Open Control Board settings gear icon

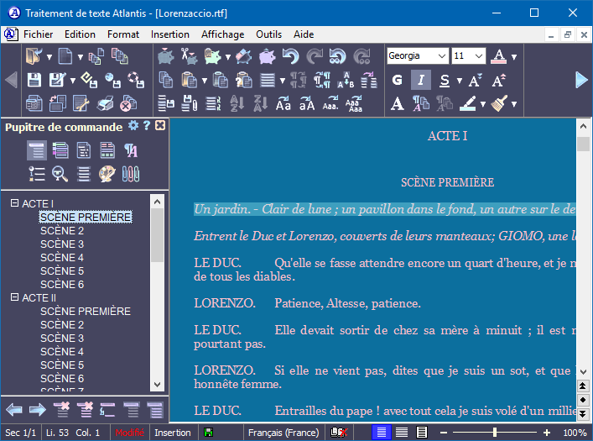133,126
